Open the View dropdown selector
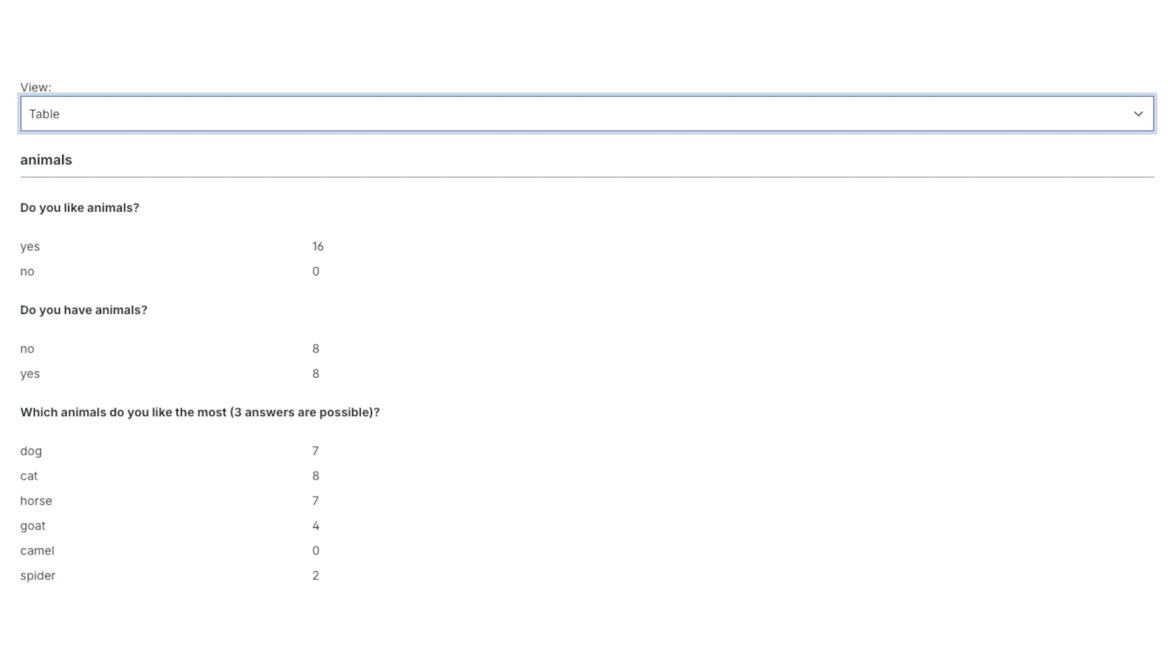Image resolution: width=1174 pixels, height=660 pixels. click(587, 114)
